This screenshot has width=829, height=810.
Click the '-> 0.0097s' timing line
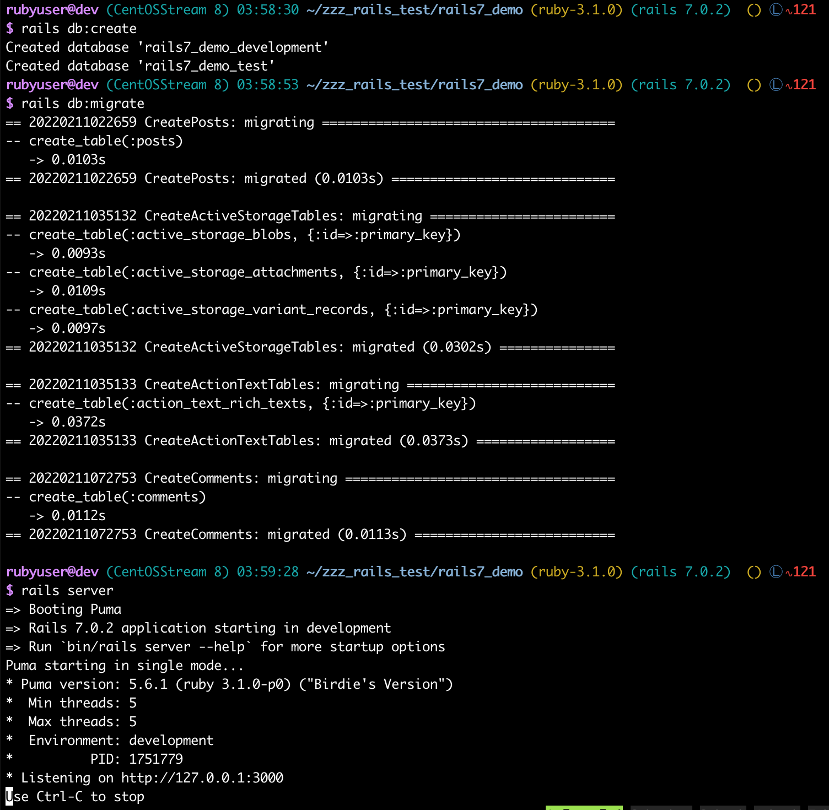coord(67,328)
